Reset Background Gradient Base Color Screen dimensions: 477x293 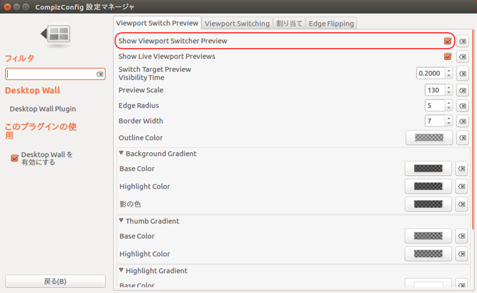pyautogui.click(x=461, y=168)
